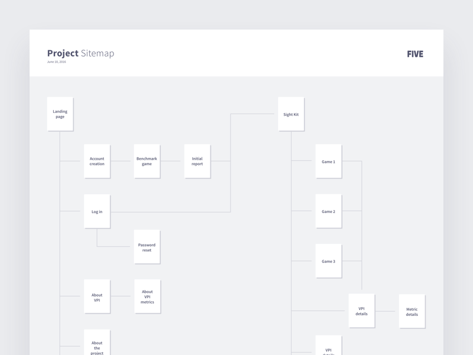Click the Initial report box
This screenshot has width=473, height=355.
point(197,161)
